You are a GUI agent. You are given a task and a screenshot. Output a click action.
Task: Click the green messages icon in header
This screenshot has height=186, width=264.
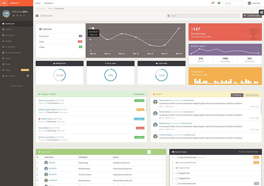pos(219,3)
